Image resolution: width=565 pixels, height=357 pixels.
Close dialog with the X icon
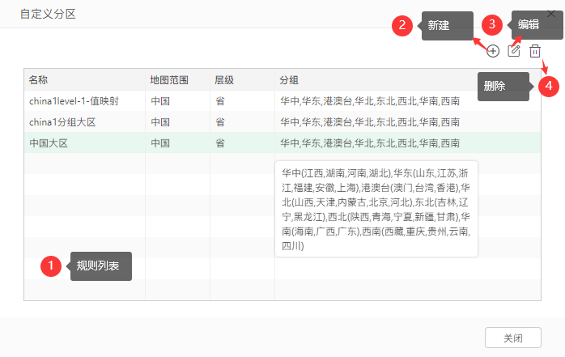click(551, 14)
